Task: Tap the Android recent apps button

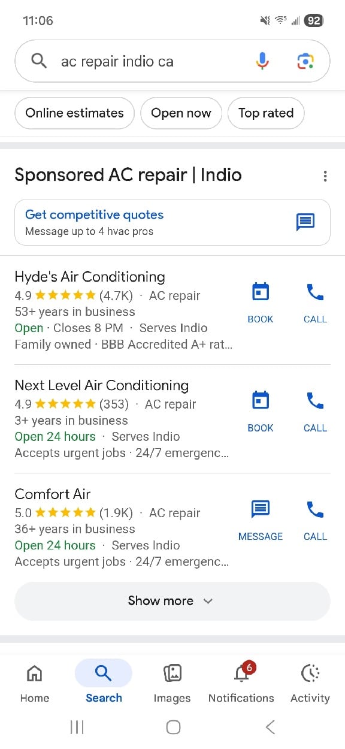Action: click(x=77, y=727)
